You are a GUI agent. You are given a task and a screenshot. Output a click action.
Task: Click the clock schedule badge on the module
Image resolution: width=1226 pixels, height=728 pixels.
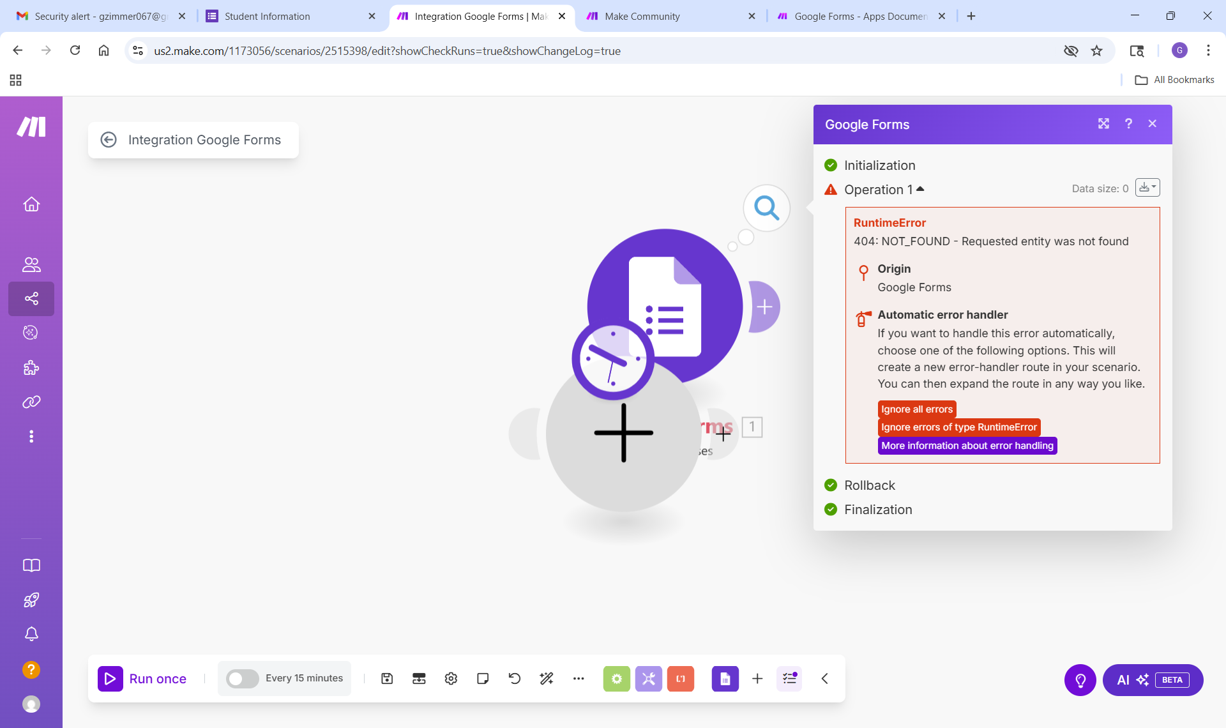(x=612, y=360)
